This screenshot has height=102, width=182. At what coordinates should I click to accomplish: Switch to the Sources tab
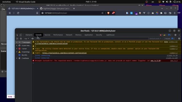(x=47, y=35)
